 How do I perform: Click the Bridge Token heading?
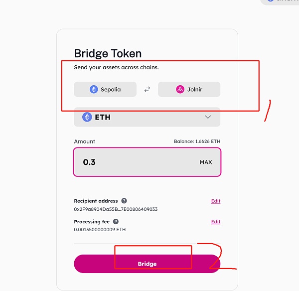pyautogui.click(x=108, y=54)
